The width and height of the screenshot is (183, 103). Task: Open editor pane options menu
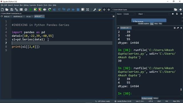(x=114, y=17)
